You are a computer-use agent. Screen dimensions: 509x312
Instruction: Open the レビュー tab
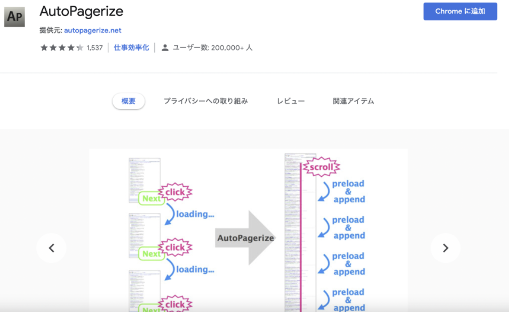[x=291, y=101]
